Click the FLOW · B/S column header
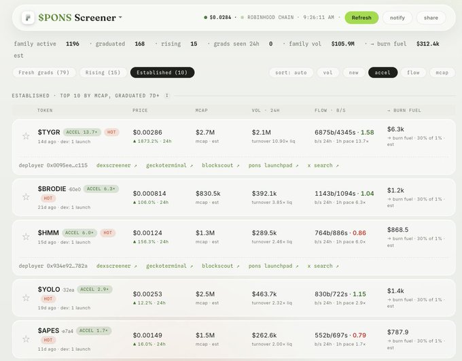Screen dimensions: 462x361 330,110
